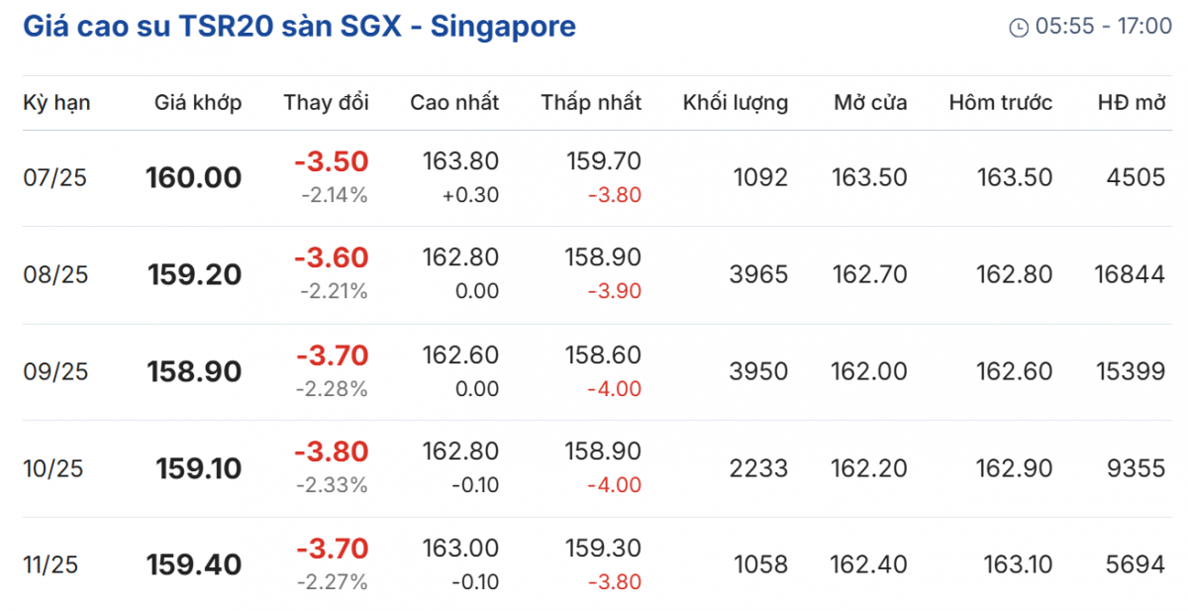Click the Mở cửa column header
This screenshot has width=1188, height=611.
pos(870,102)
